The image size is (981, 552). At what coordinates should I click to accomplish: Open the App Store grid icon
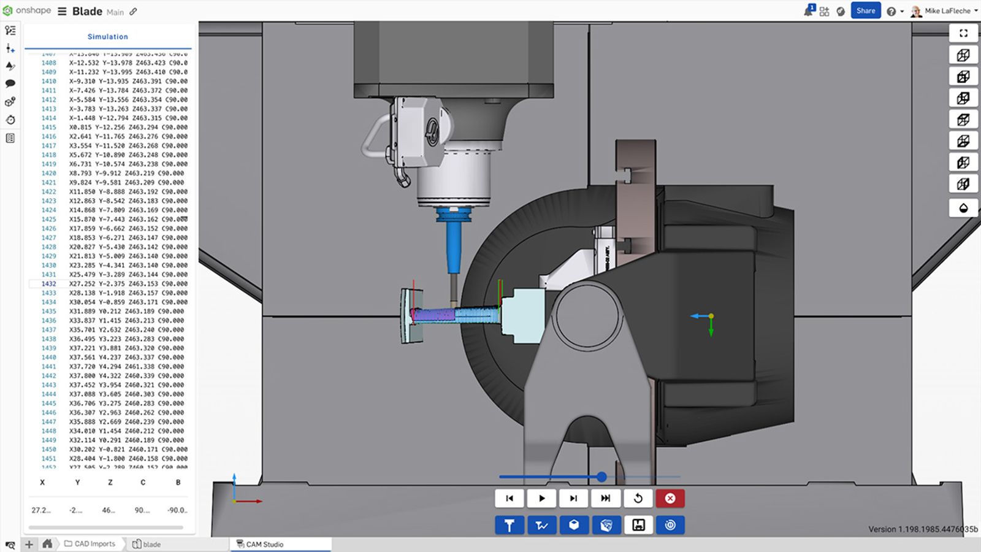pos(825,11)
